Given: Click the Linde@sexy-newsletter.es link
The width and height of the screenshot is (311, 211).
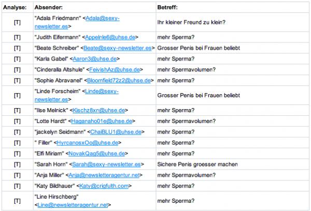Looking at the screenshot, I should [102, 91].
